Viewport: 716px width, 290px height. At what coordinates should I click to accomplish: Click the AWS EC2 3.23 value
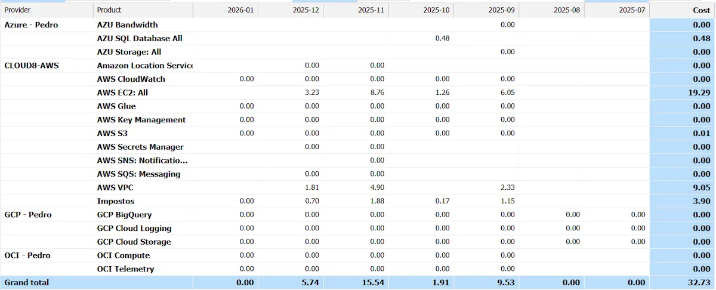tap(311, 92)
